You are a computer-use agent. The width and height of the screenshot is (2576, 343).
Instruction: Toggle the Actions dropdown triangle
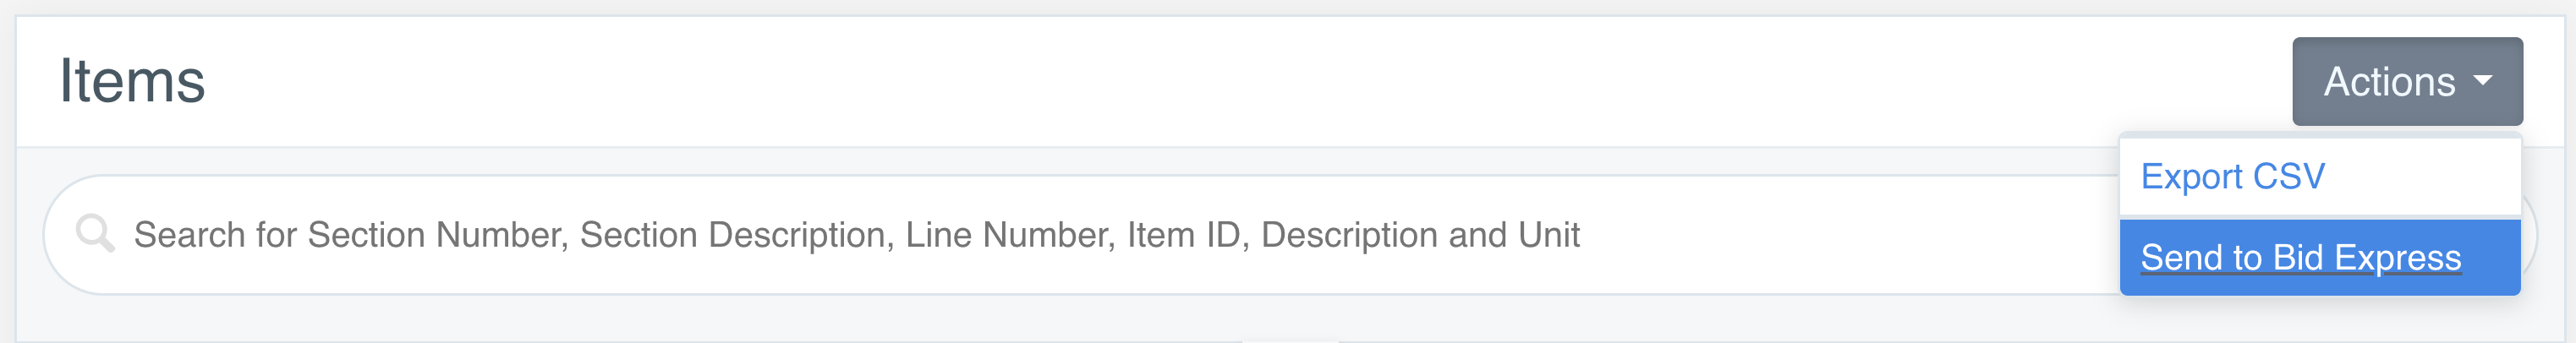(2482, 81)
